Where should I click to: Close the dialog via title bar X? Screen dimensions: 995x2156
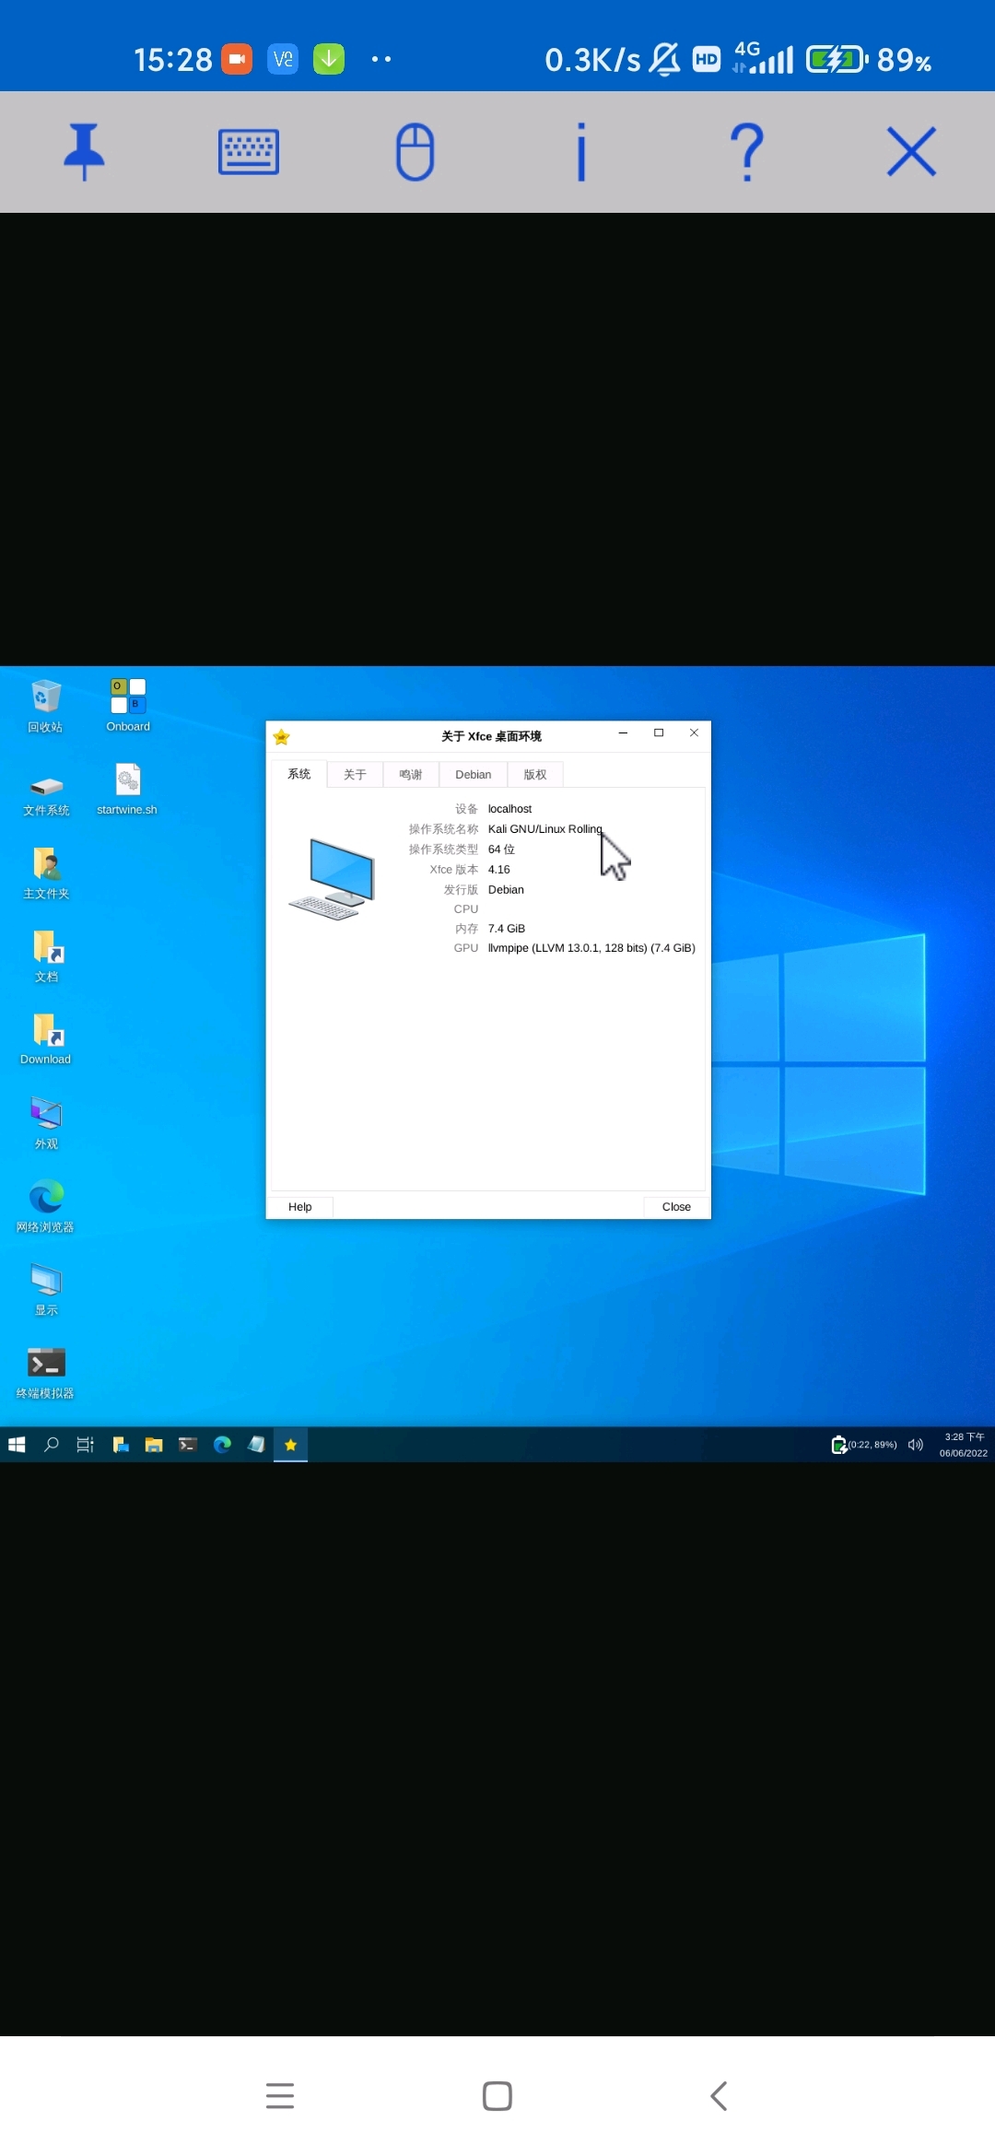tap(694, 733)
